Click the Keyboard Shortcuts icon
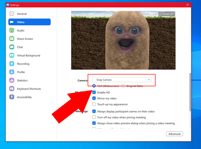The width and height of the screenshot is (201, 149). pos(12,89)
